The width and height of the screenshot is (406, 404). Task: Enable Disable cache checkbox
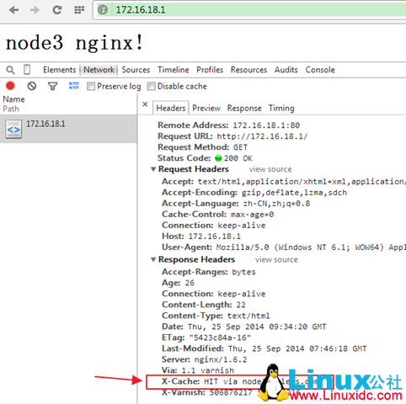151,86
